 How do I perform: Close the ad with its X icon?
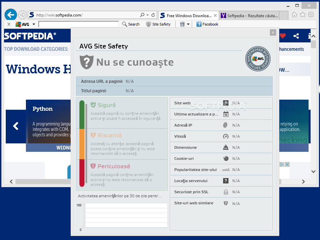(x=287, y=165)
